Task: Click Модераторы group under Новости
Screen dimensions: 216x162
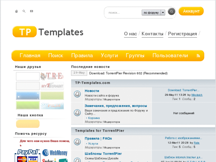Action: (112, 99)
